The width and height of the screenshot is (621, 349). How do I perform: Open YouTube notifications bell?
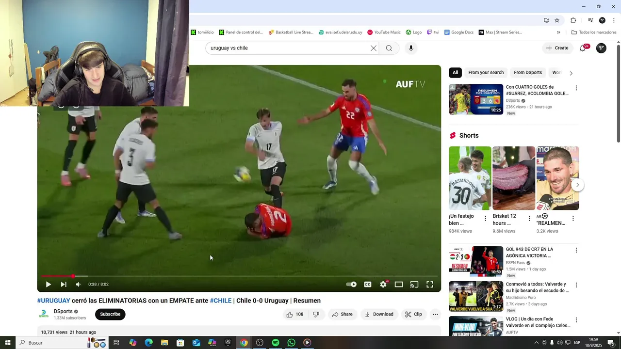click(x=583, y=48)
